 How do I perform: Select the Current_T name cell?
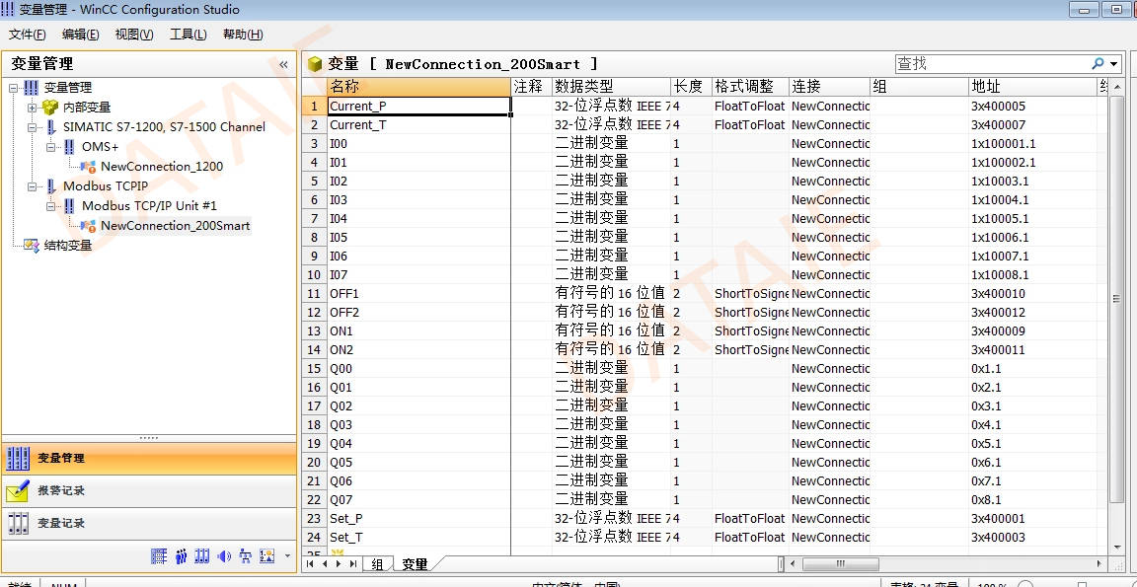click(419, 124)
